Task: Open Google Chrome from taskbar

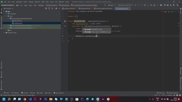Action: pyautogui.click(x=25, y=99)
